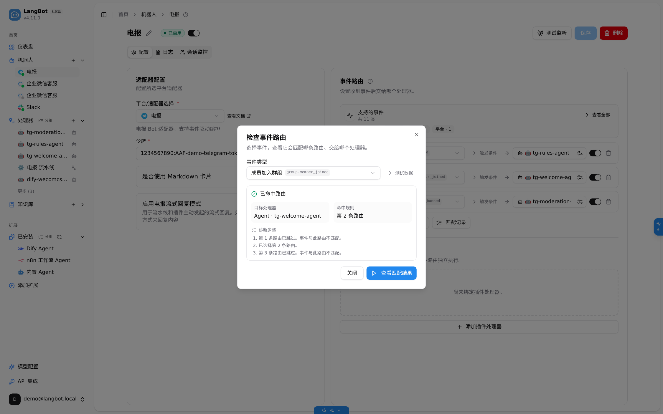Open settings icon for tg-rules-agent route
The width and height of the screenshot is (663, 414).
coord(580,153)
